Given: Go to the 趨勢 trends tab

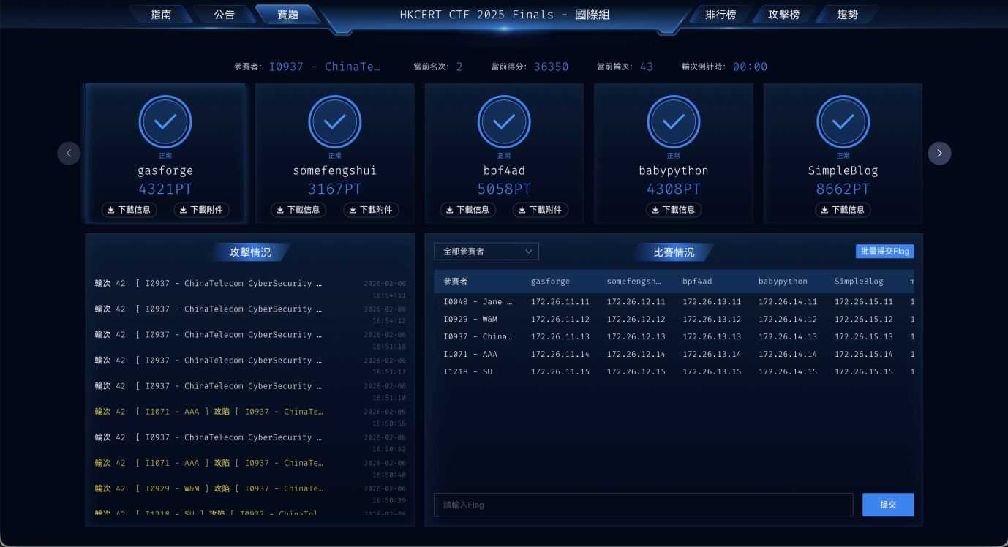Looking at the screenshot, I should (x=847, y=15).
